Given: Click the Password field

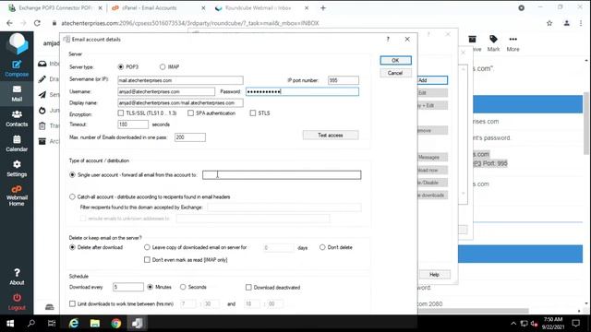Looking at the screenshot, I should tap(302, 91).
